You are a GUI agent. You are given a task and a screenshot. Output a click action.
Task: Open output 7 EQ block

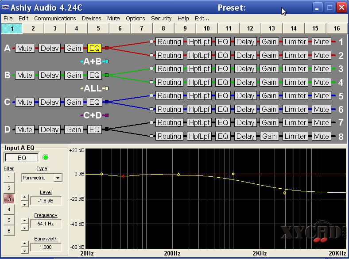click(223, 122)
